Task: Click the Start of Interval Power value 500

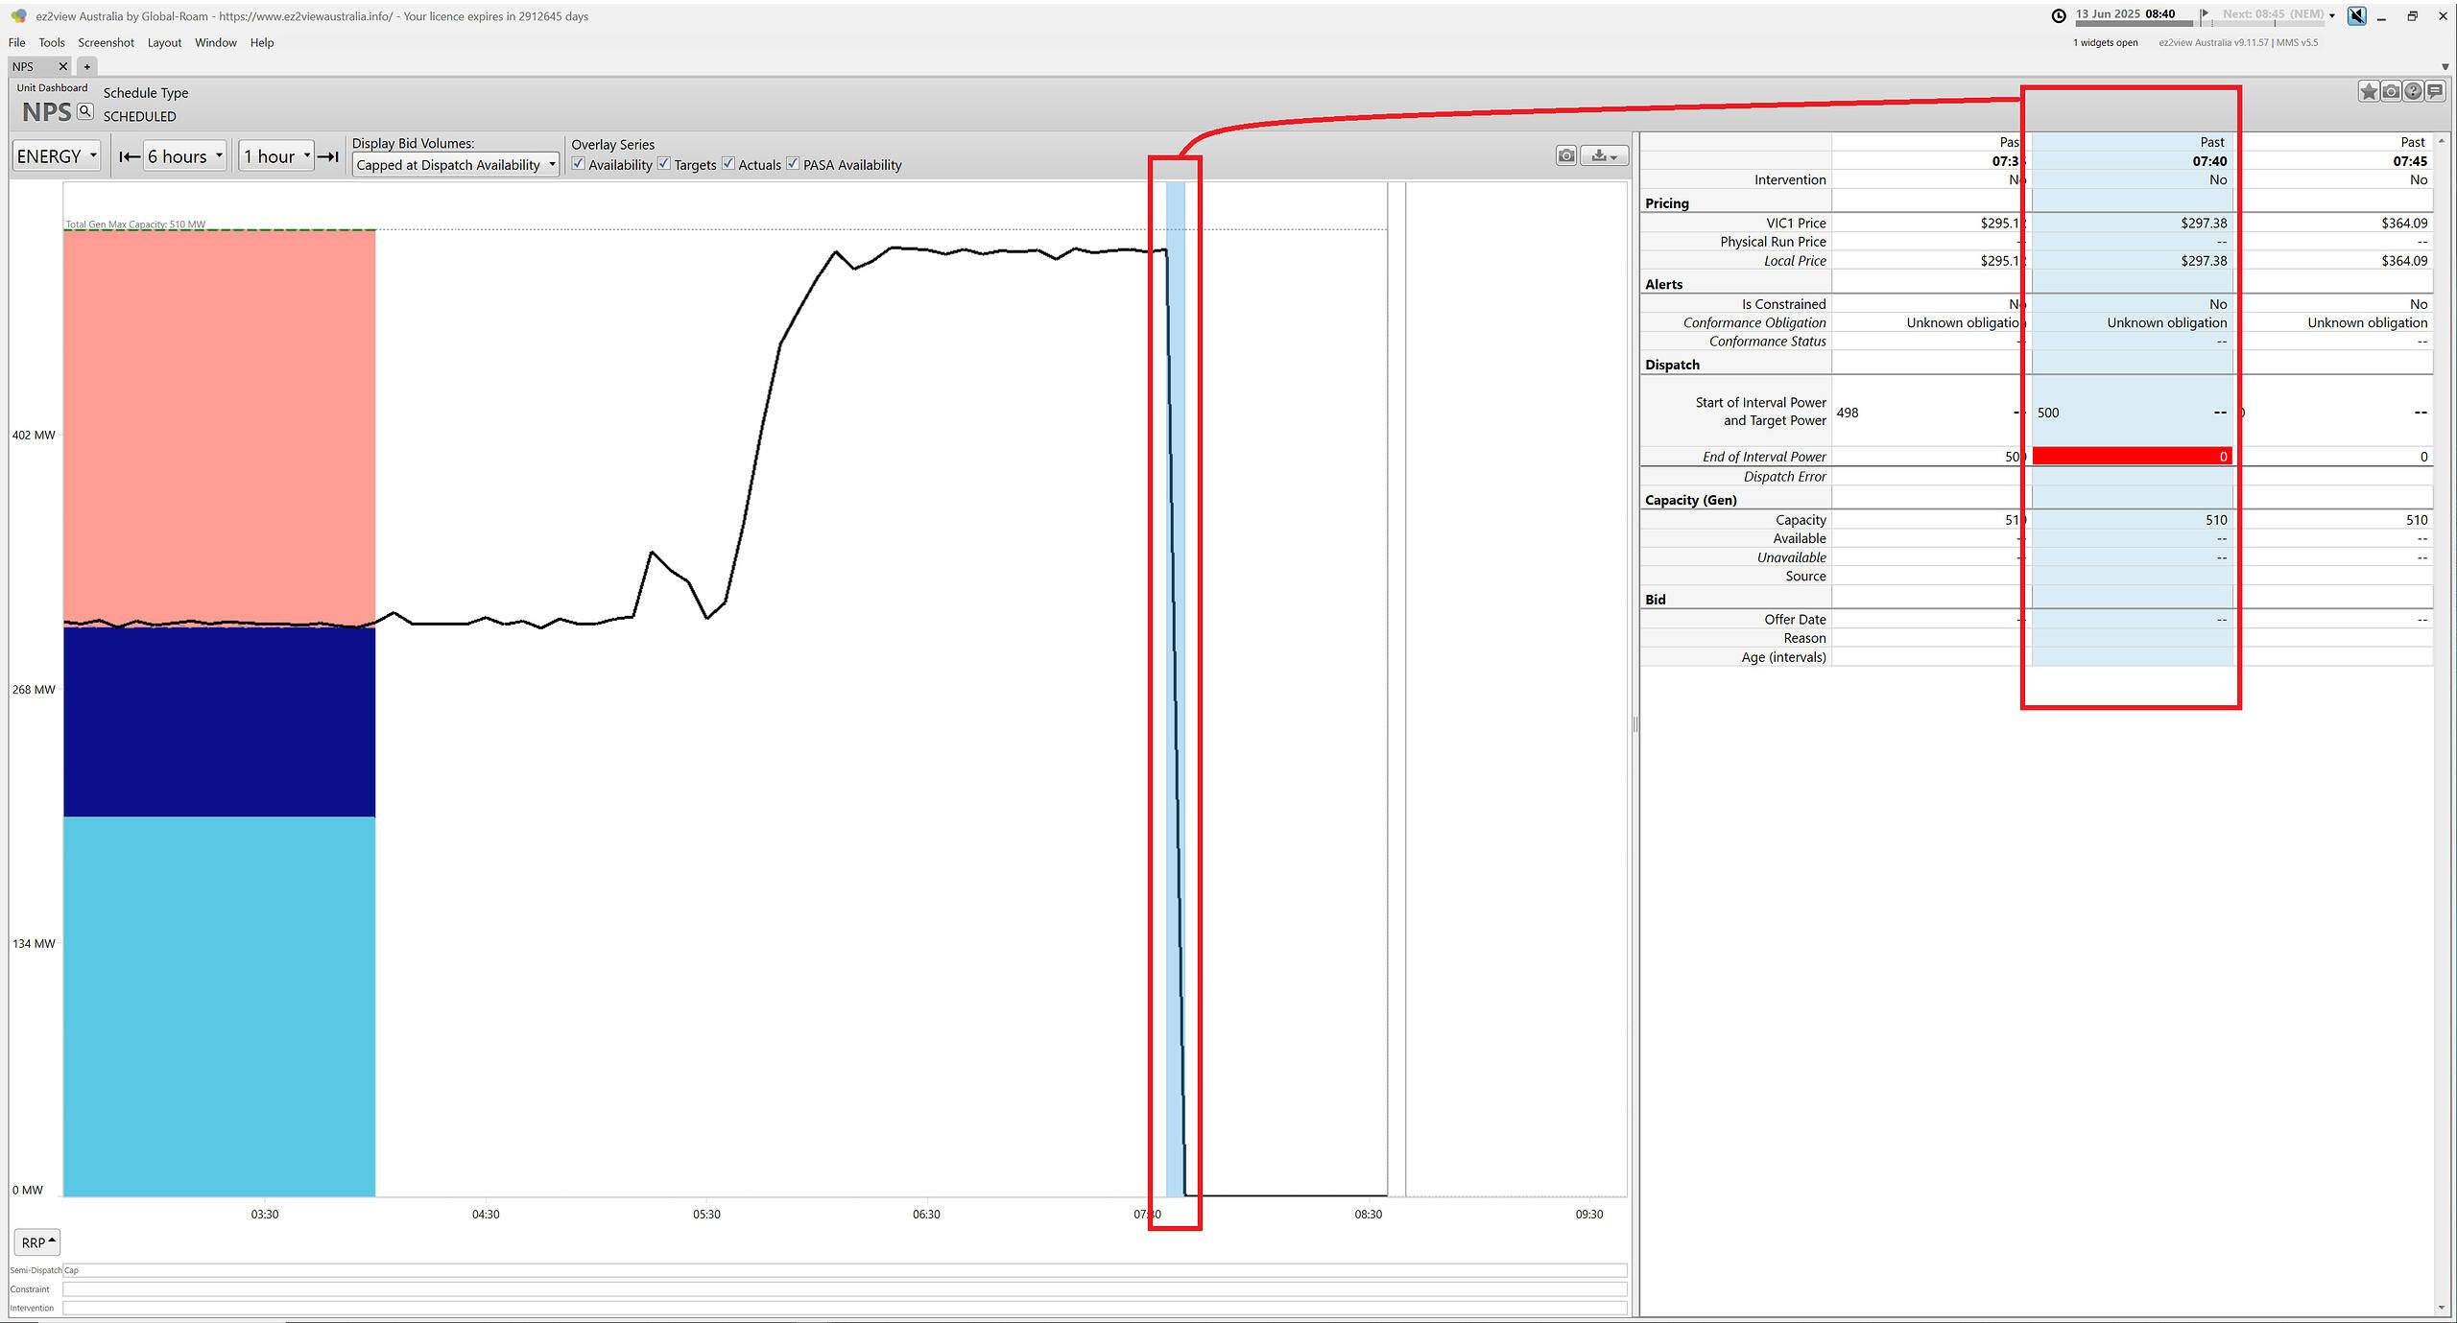Action: pyautogui.click(x=2048, y=413)
